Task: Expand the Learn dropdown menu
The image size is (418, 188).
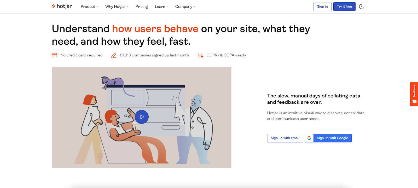Action: click(x=161, y=7)
